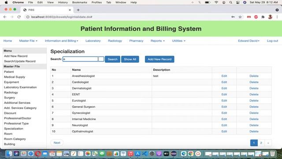Open Finder from the dock
Image resolution: width=282 pixels, height=159 pixels.
[x=9, y=154]
